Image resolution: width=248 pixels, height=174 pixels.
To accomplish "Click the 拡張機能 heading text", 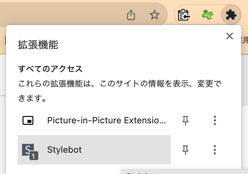I will [38, 45].
